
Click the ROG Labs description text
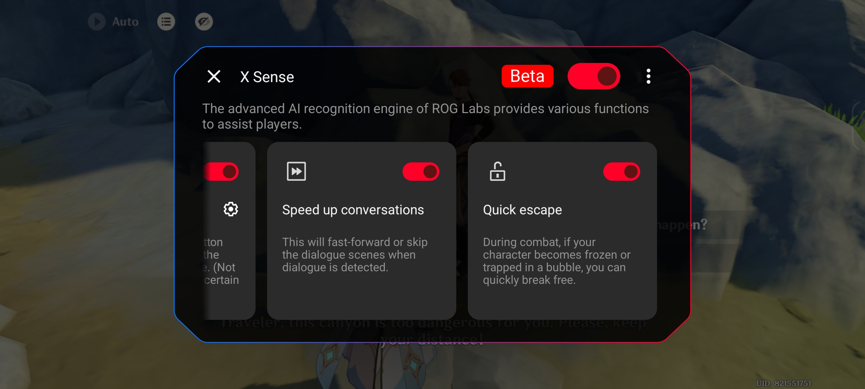pyautogui.click(x=425, y=116)
